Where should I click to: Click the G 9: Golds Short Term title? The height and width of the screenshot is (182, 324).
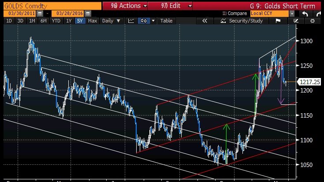tap(282, 6)
